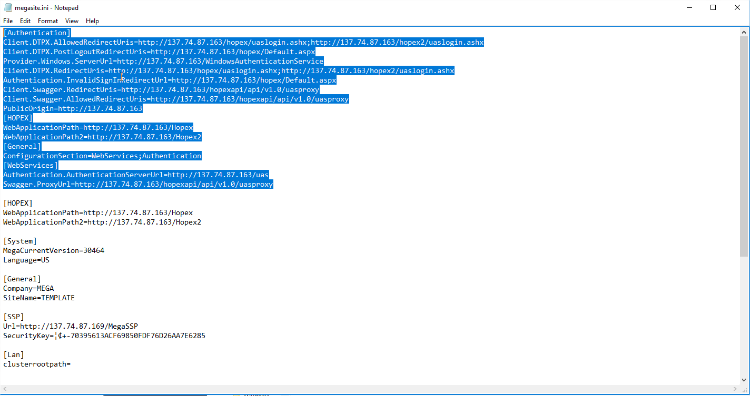Open the Format menu
Image resolution: width=750 pixels, height=396 pixels.
pos(48,21)
